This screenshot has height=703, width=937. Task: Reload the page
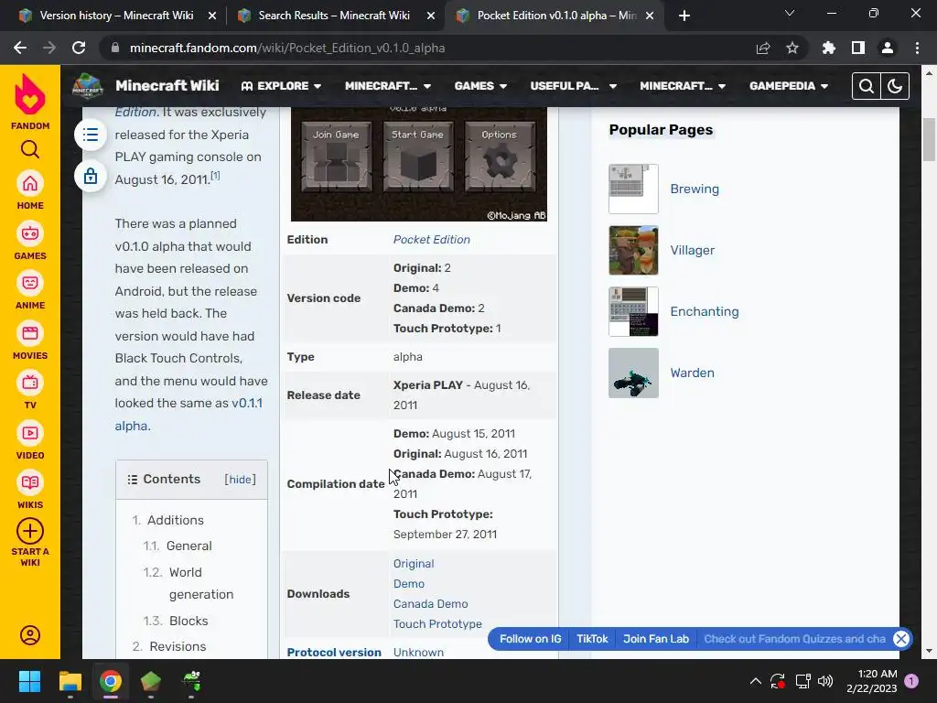pyautogui.click(x=79, y=48)
